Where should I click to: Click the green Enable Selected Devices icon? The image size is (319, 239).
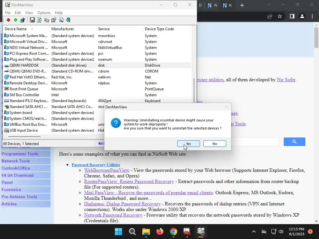pyautogui.click(x=16, y=20)
